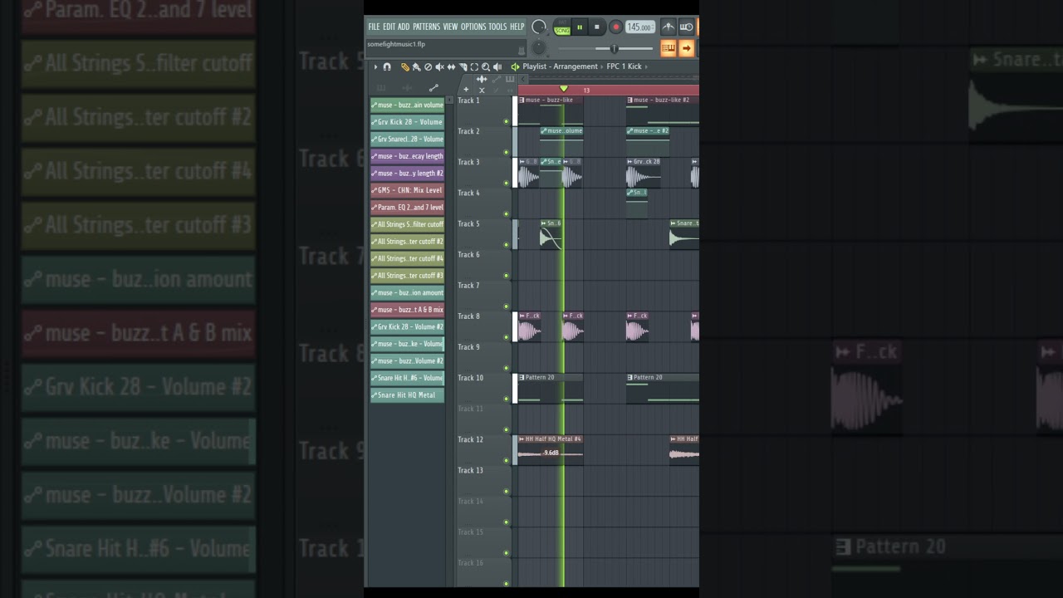Select 'All Strings 5..filter cutoff' clip
The height and width of the screenshot is (598, 1063).
pyautogui.click(x=407, y=224)
